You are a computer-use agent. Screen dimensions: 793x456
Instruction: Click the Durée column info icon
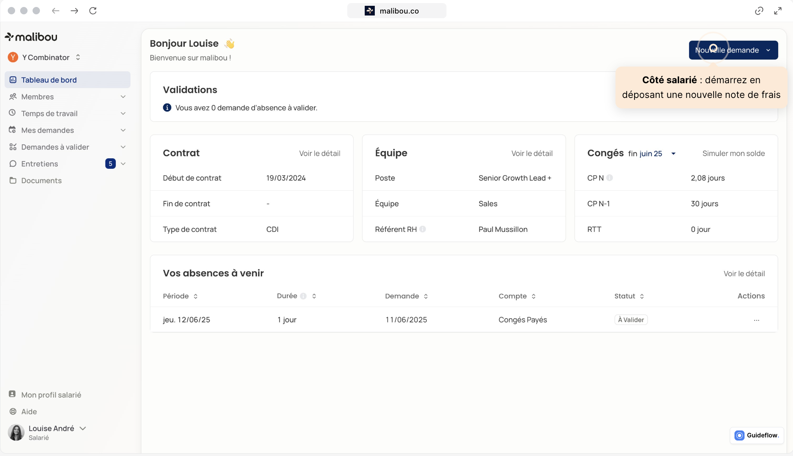tap(303, 296)
